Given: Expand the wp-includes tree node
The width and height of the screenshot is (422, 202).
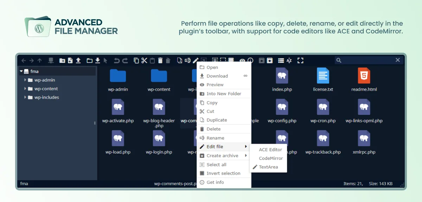Looking at the screenshot, I should (x=25, y=97).
